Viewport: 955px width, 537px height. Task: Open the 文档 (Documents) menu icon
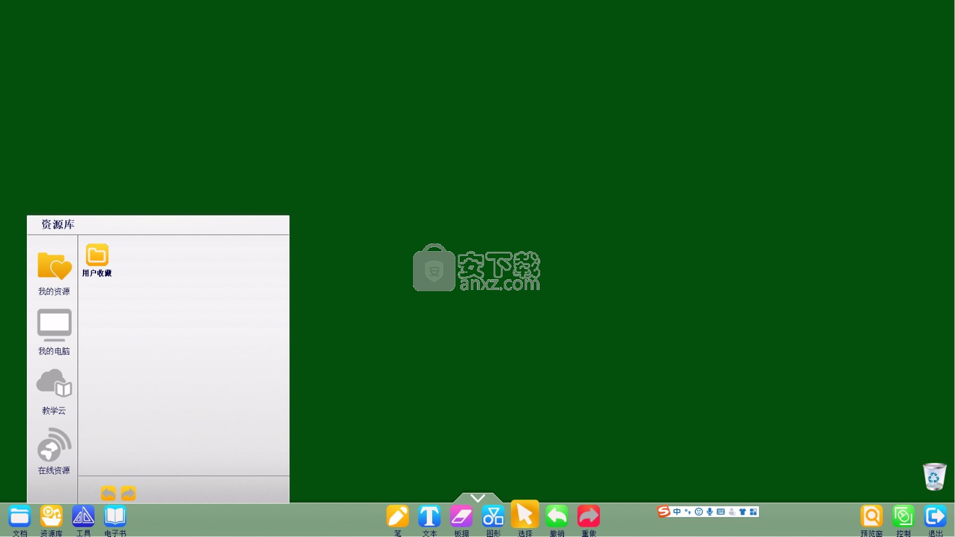coord(20,517)
